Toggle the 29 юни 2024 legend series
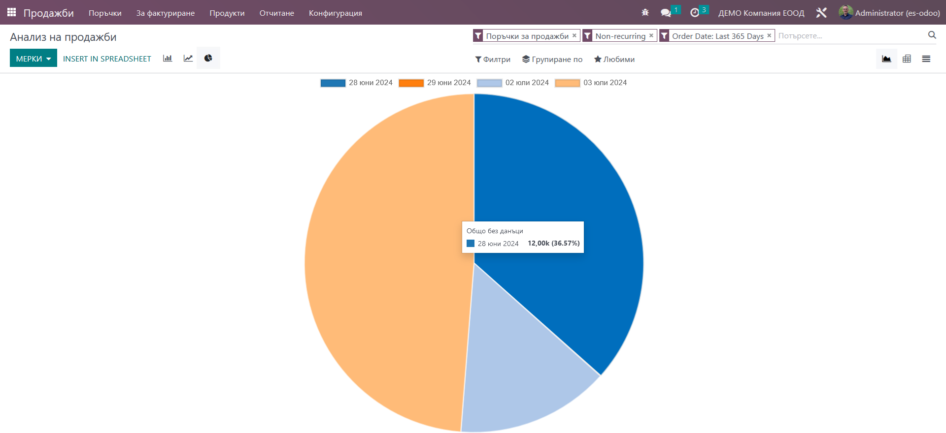This screenshot has width=946, height=433. click(x=435, y=83)
